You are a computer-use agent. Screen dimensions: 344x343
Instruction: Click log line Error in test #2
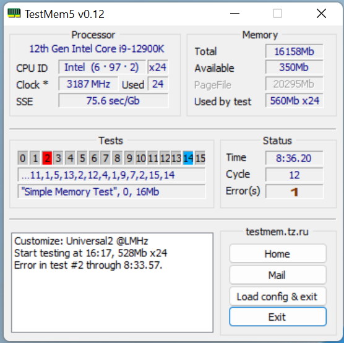tap(88, 265)
